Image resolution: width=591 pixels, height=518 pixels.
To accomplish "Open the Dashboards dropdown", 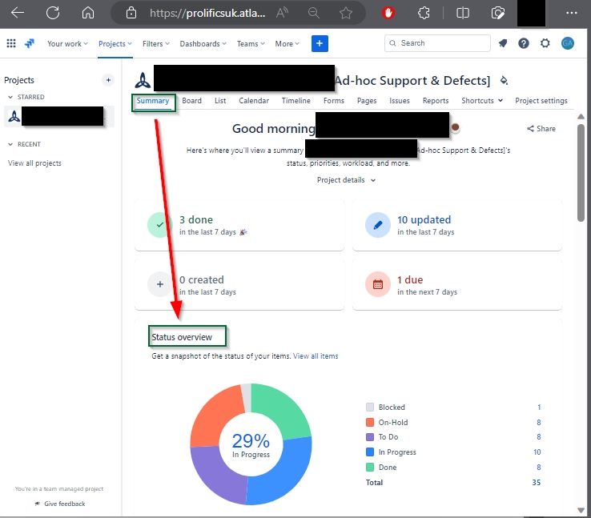I will (x=203, y=44).
